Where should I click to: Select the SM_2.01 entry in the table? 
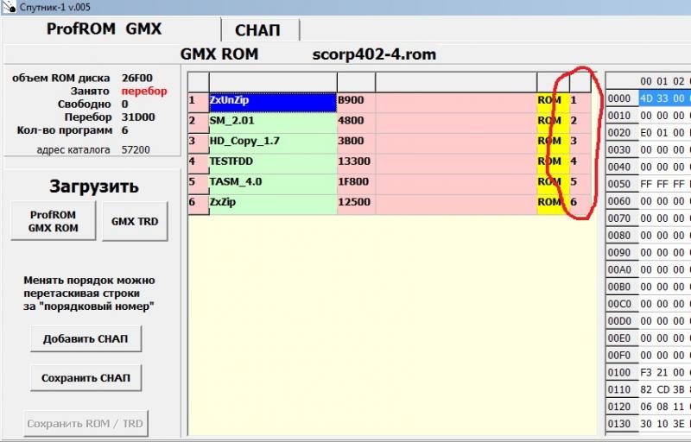(271, 121)
